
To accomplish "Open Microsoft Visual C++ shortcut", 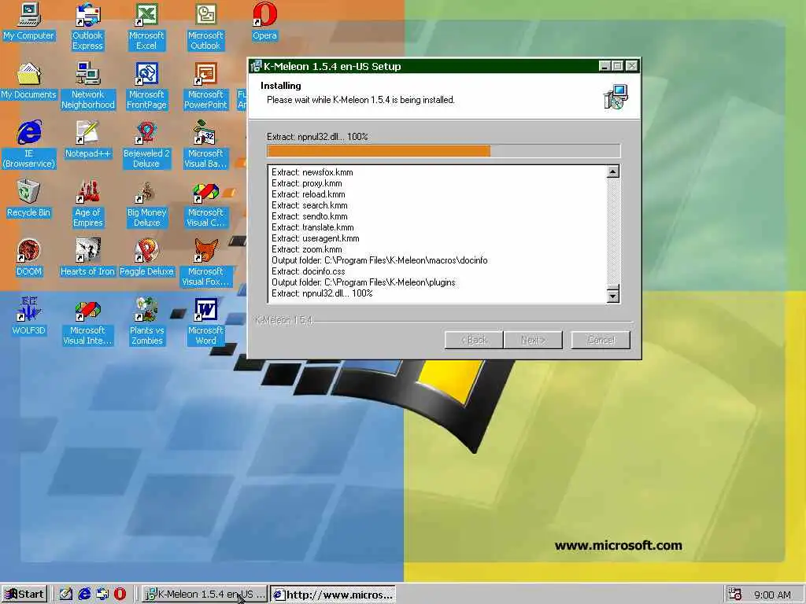I will [205, 204].
